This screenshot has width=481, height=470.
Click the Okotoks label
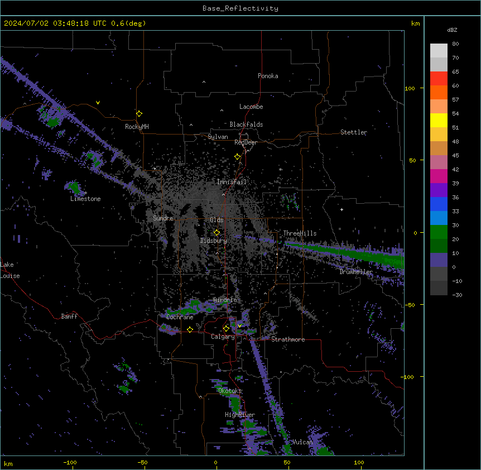[230, 391]
